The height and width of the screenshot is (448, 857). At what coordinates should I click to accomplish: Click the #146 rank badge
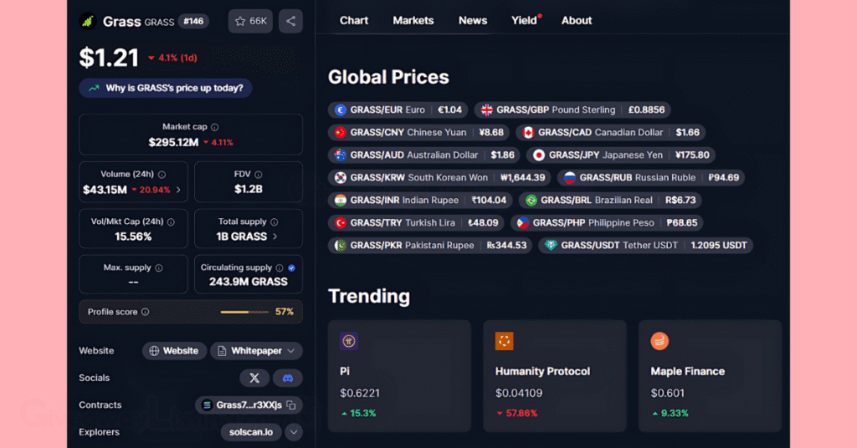(x=193, y=22)
